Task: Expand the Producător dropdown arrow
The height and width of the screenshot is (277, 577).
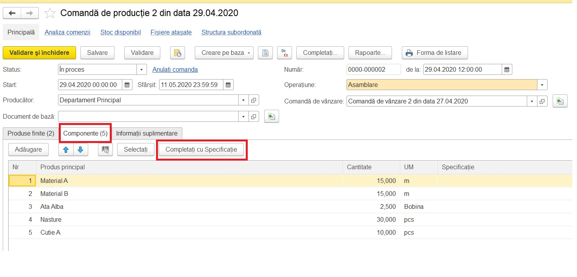Action: click(x=243, y=100)
